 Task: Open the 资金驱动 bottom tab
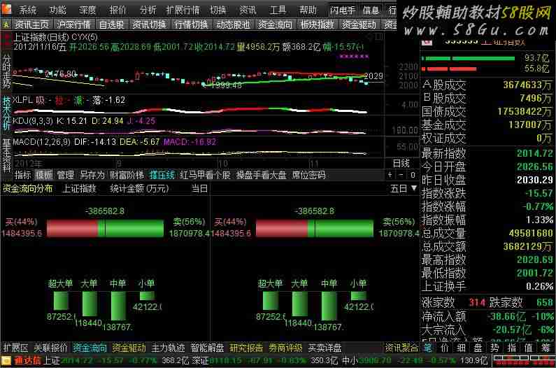point(129,348)
